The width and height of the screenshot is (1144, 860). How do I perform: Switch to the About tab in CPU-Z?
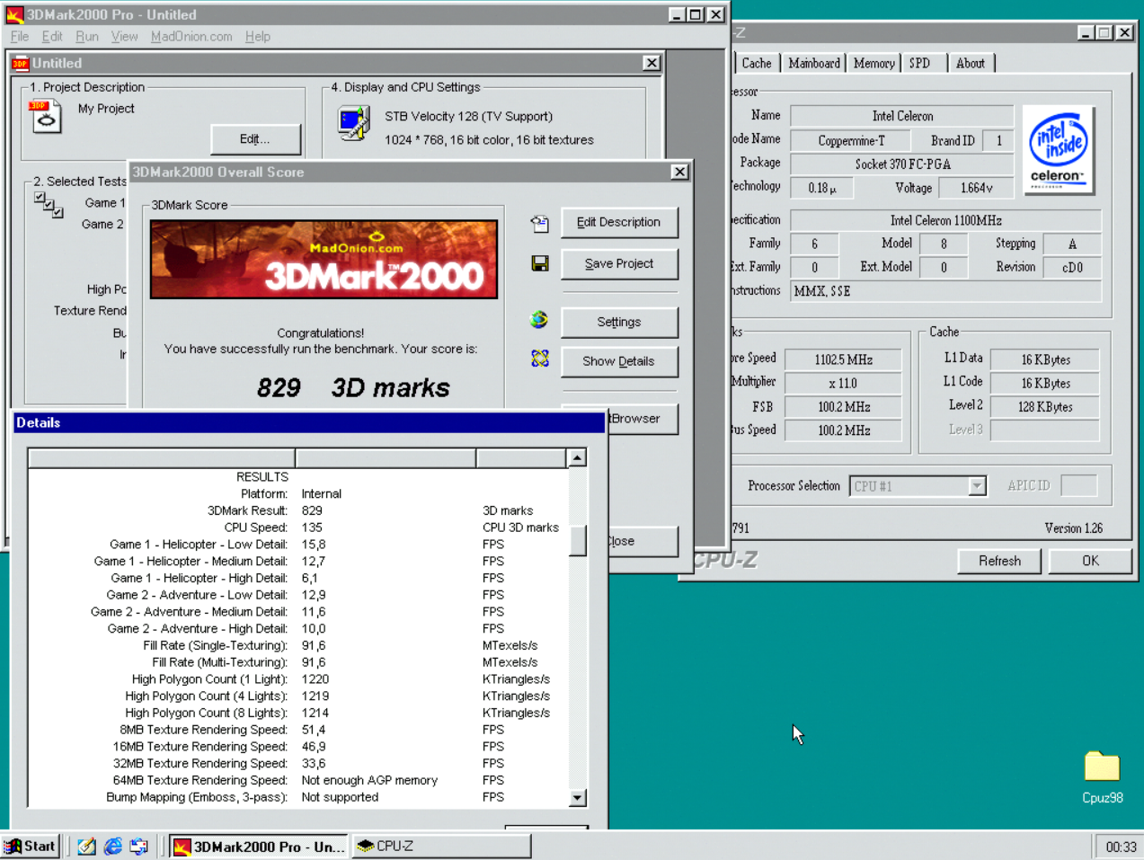coord(971,63)
